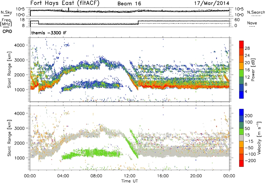Select the "Freq. [MHz]" axis label

(x=6, y=22)
